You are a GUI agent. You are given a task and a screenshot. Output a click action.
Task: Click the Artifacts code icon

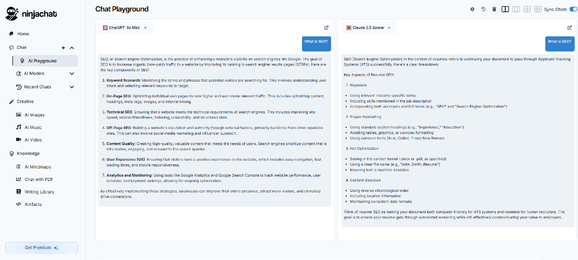19,204
